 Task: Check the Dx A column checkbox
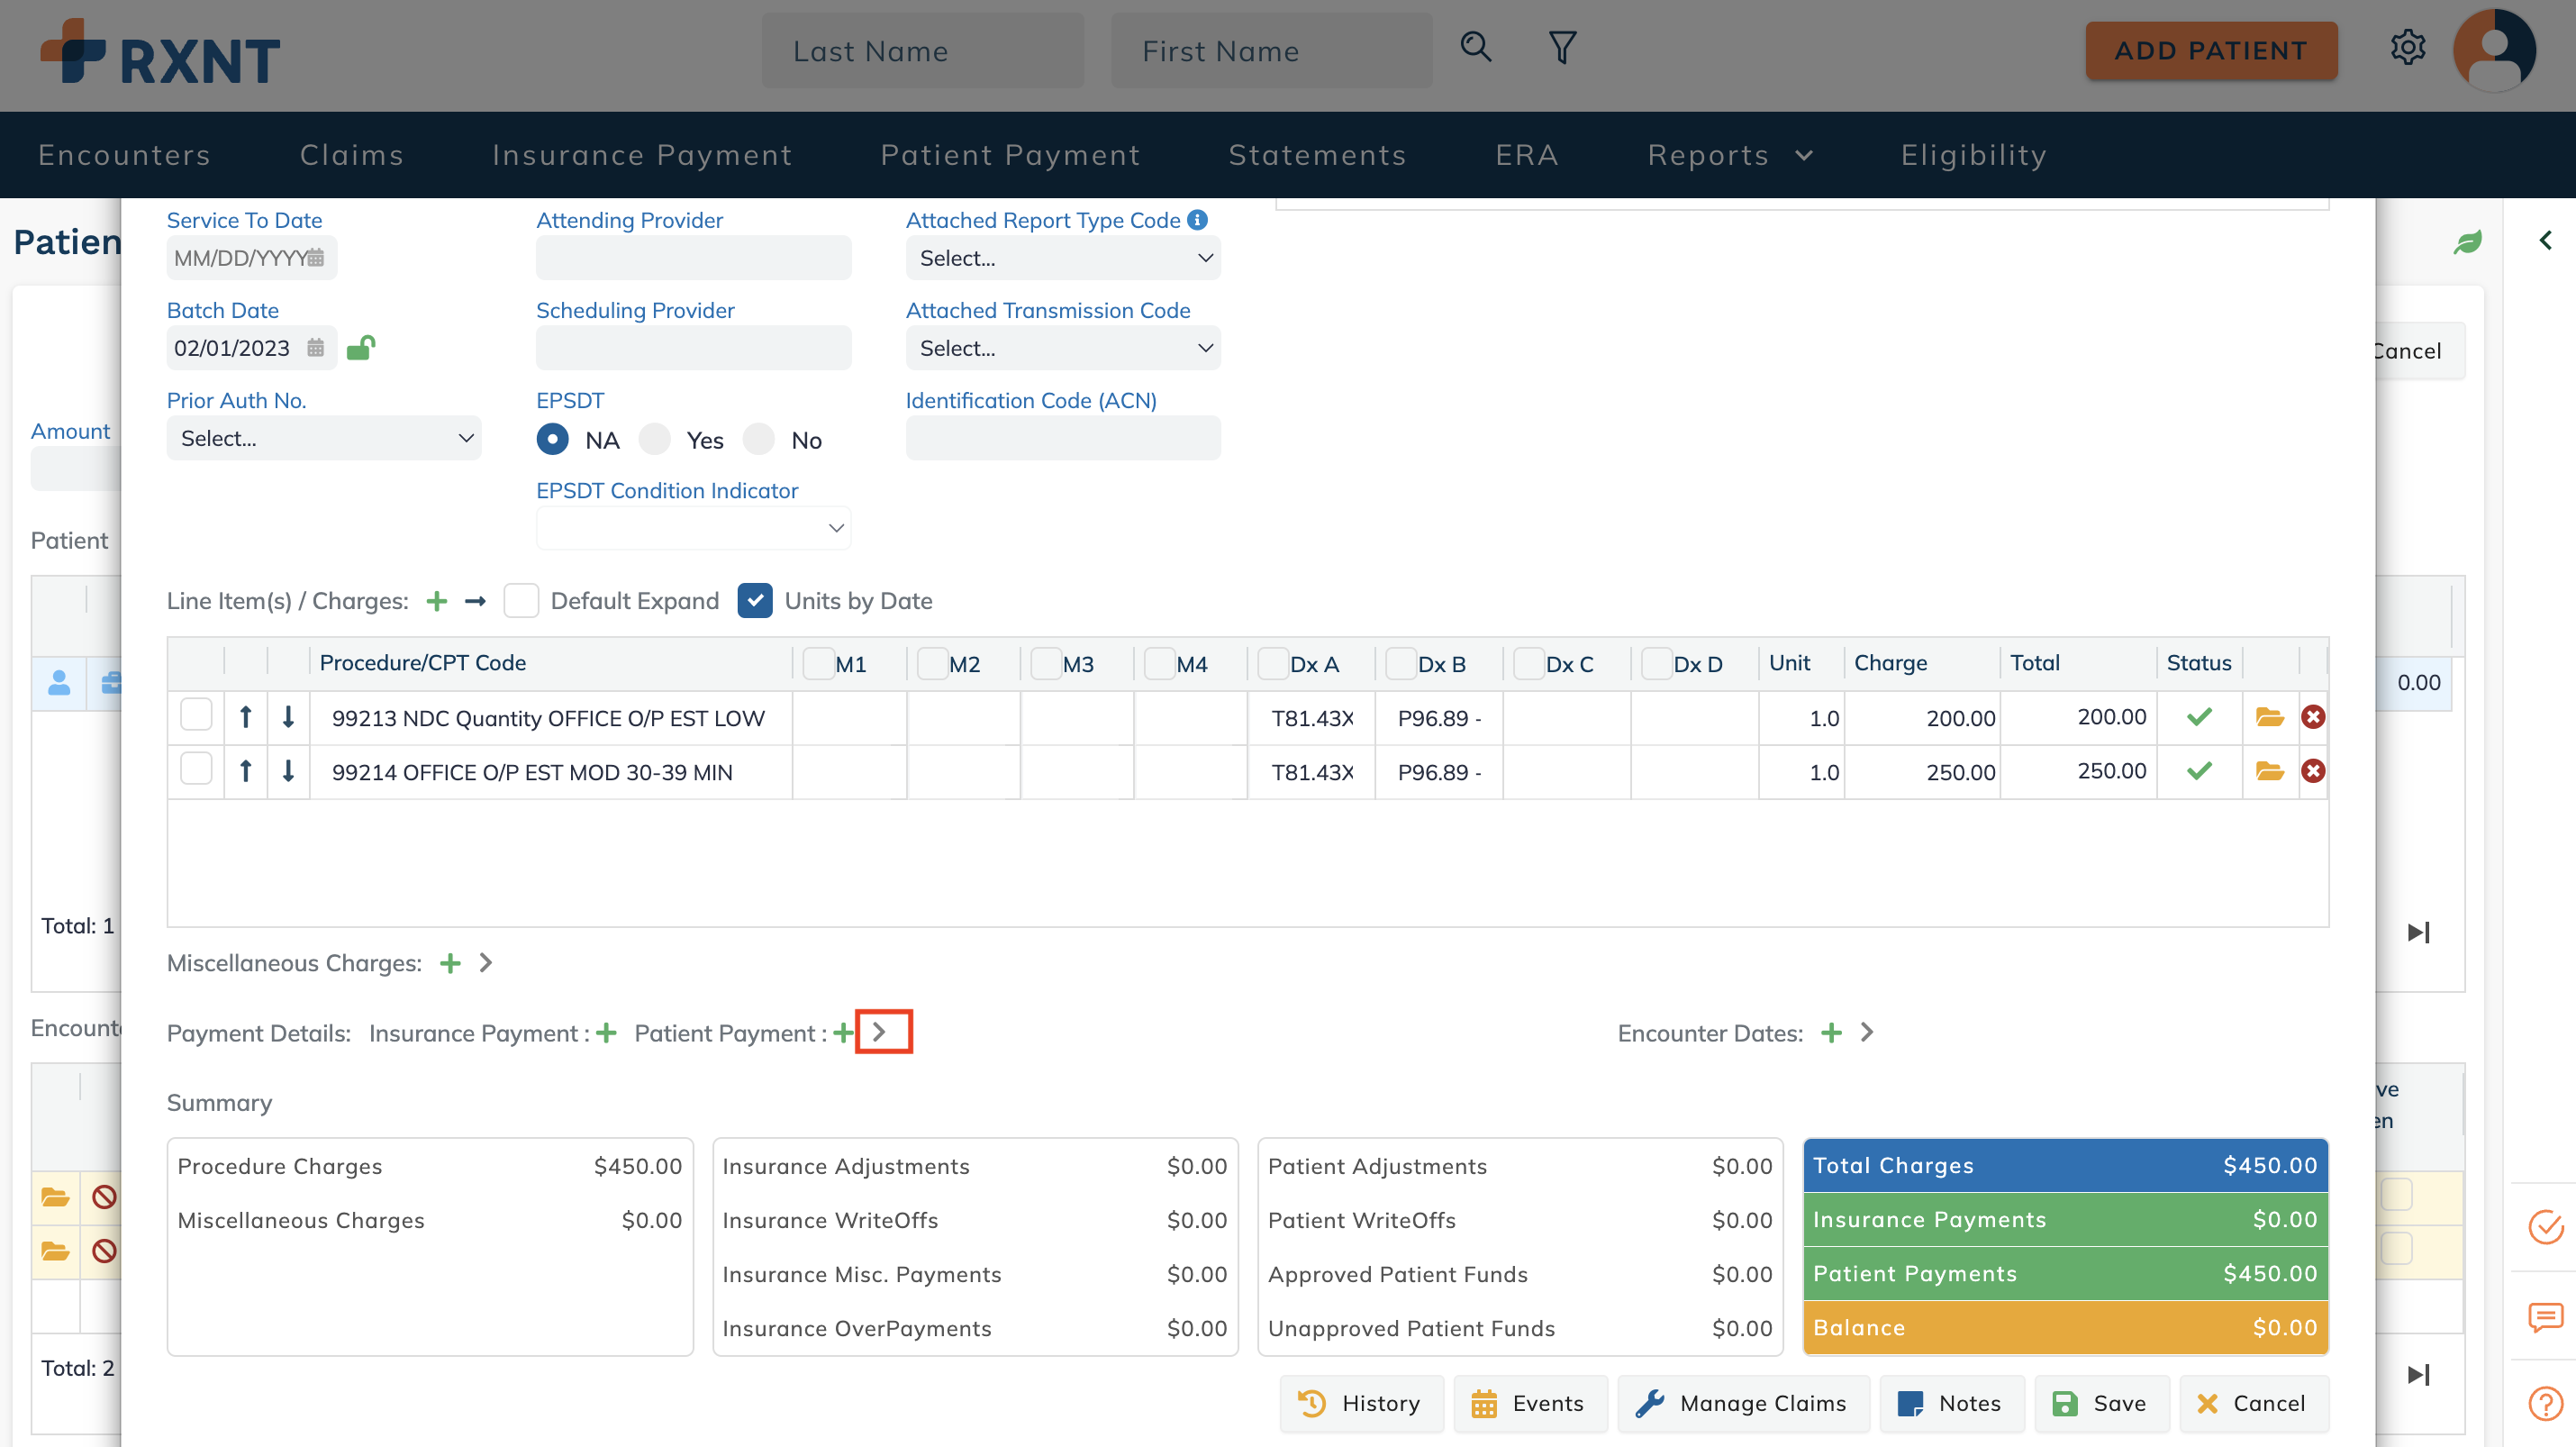pos(1272,663)
